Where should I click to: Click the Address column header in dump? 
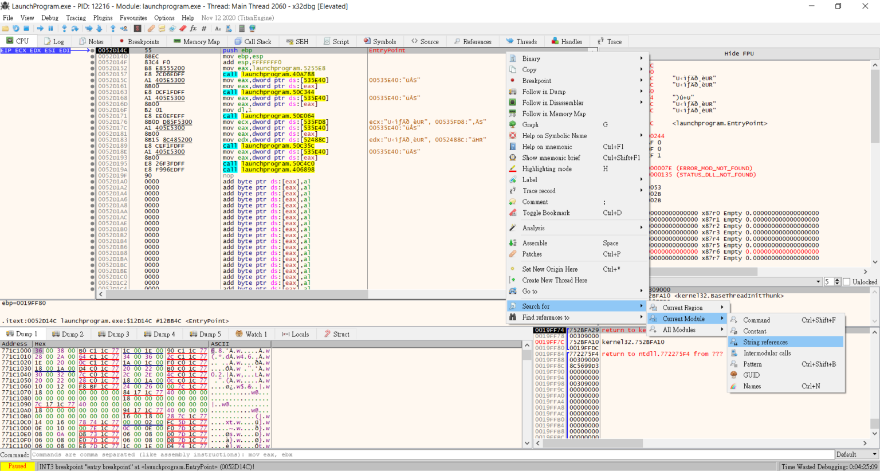(x=16, y=344)
